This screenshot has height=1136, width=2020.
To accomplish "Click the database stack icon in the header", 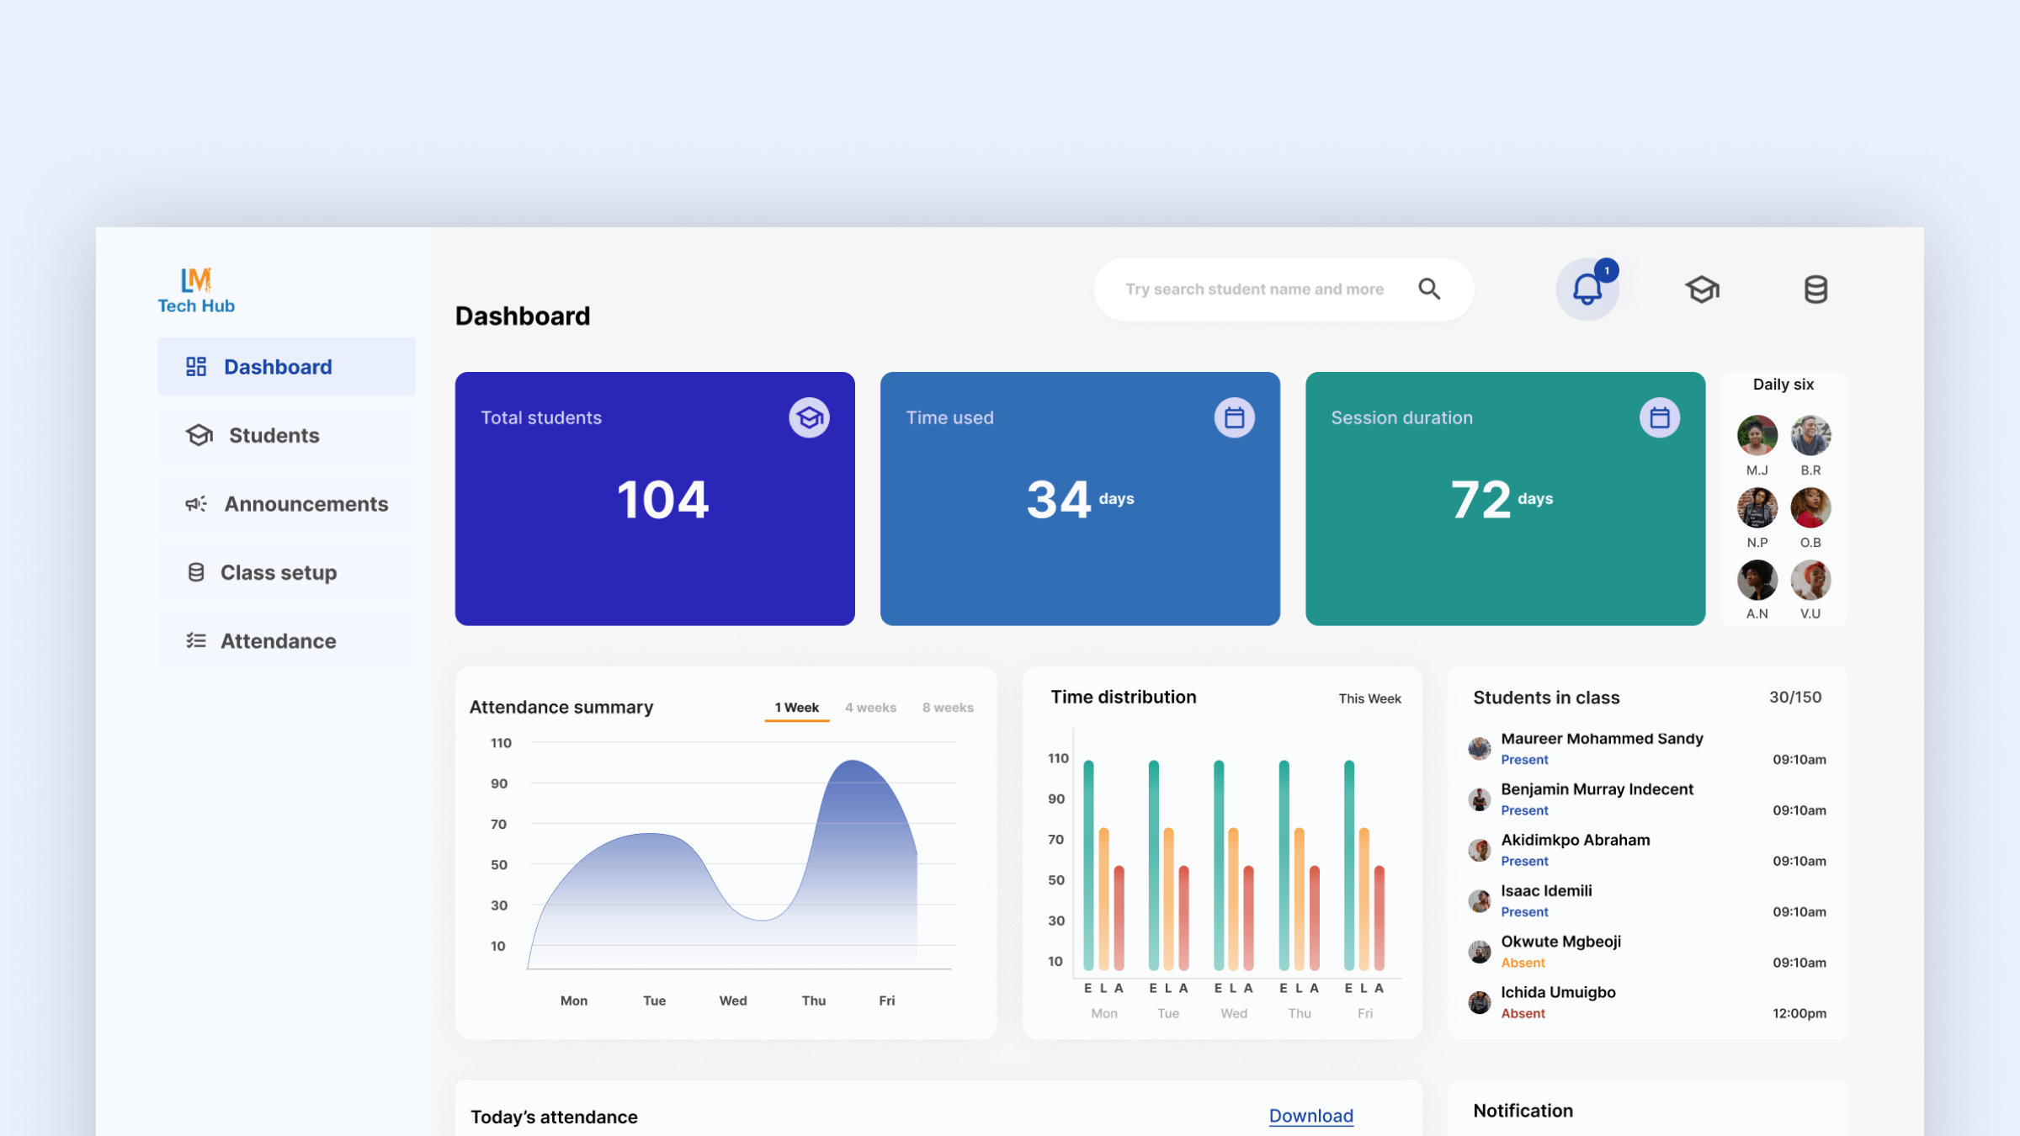I will point(1815,289).
